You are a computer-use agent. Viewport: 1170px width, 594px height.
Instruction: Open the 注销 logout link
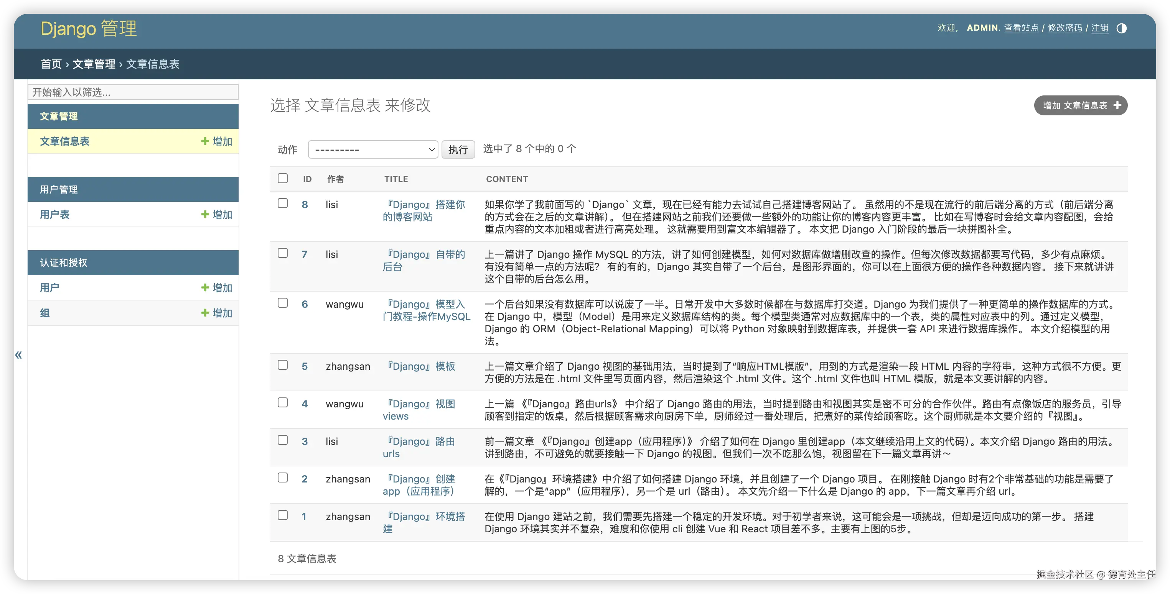1099,28
